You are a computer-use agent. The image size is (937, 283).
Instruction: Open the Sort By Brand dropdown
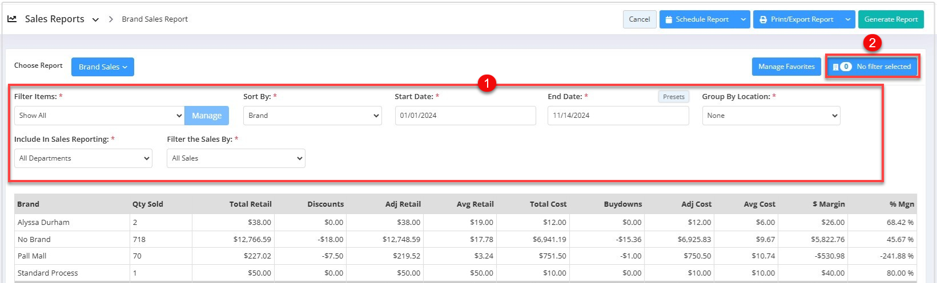pos(312,116)
